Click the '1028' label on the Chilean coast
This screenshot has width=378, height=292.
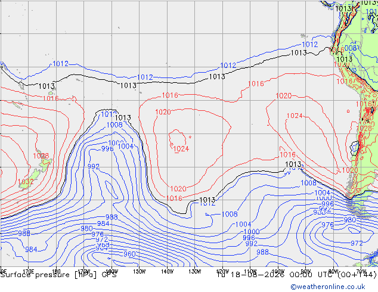tap(364, 128)
